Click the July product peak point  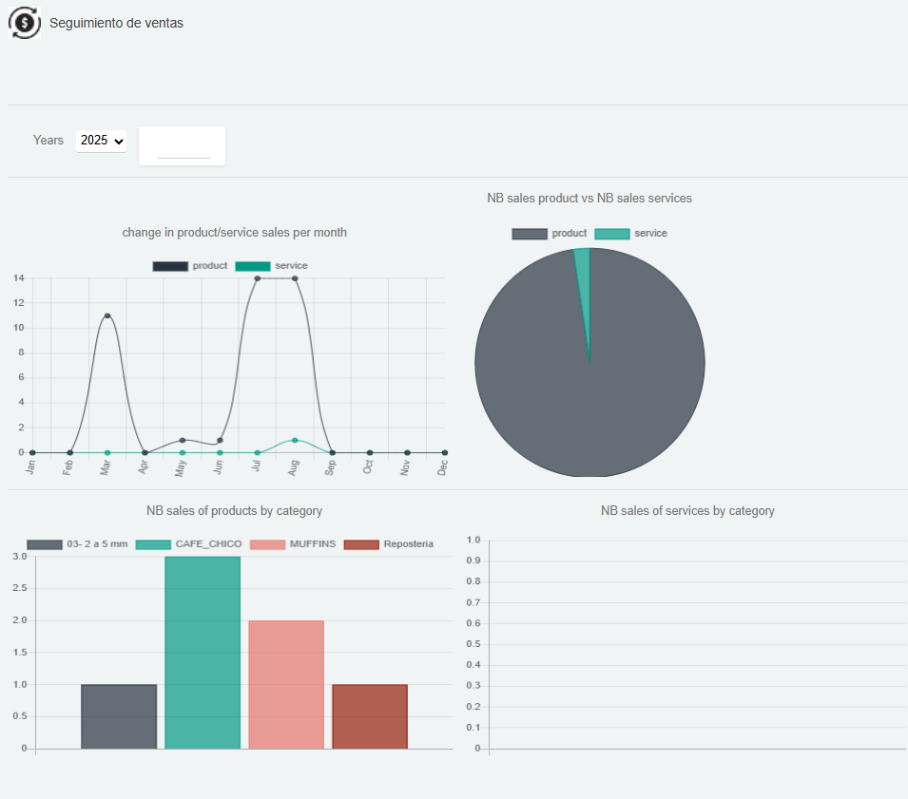(x=258, y=278)
